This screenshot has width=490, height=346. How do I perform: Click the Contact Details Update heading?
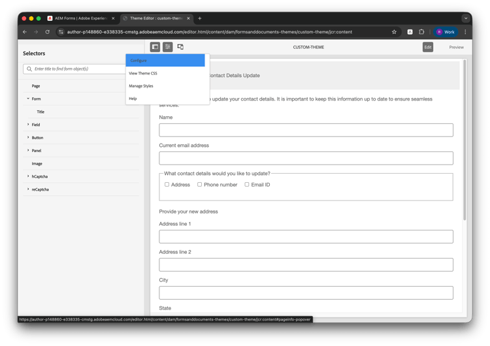tap(234, 75)
